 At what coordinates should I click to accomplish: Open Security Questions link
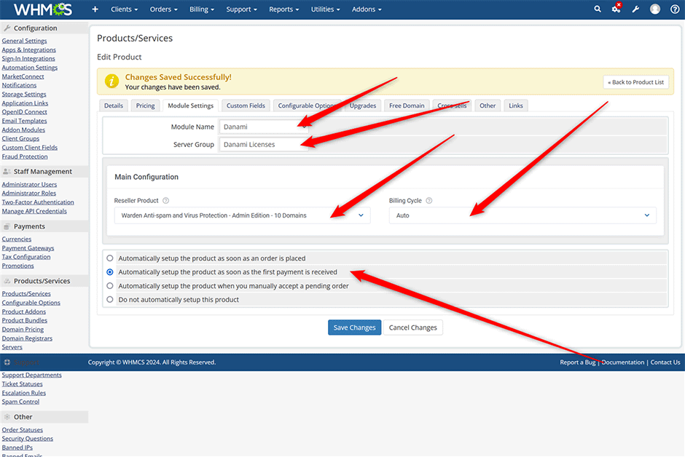coord(27,439)
